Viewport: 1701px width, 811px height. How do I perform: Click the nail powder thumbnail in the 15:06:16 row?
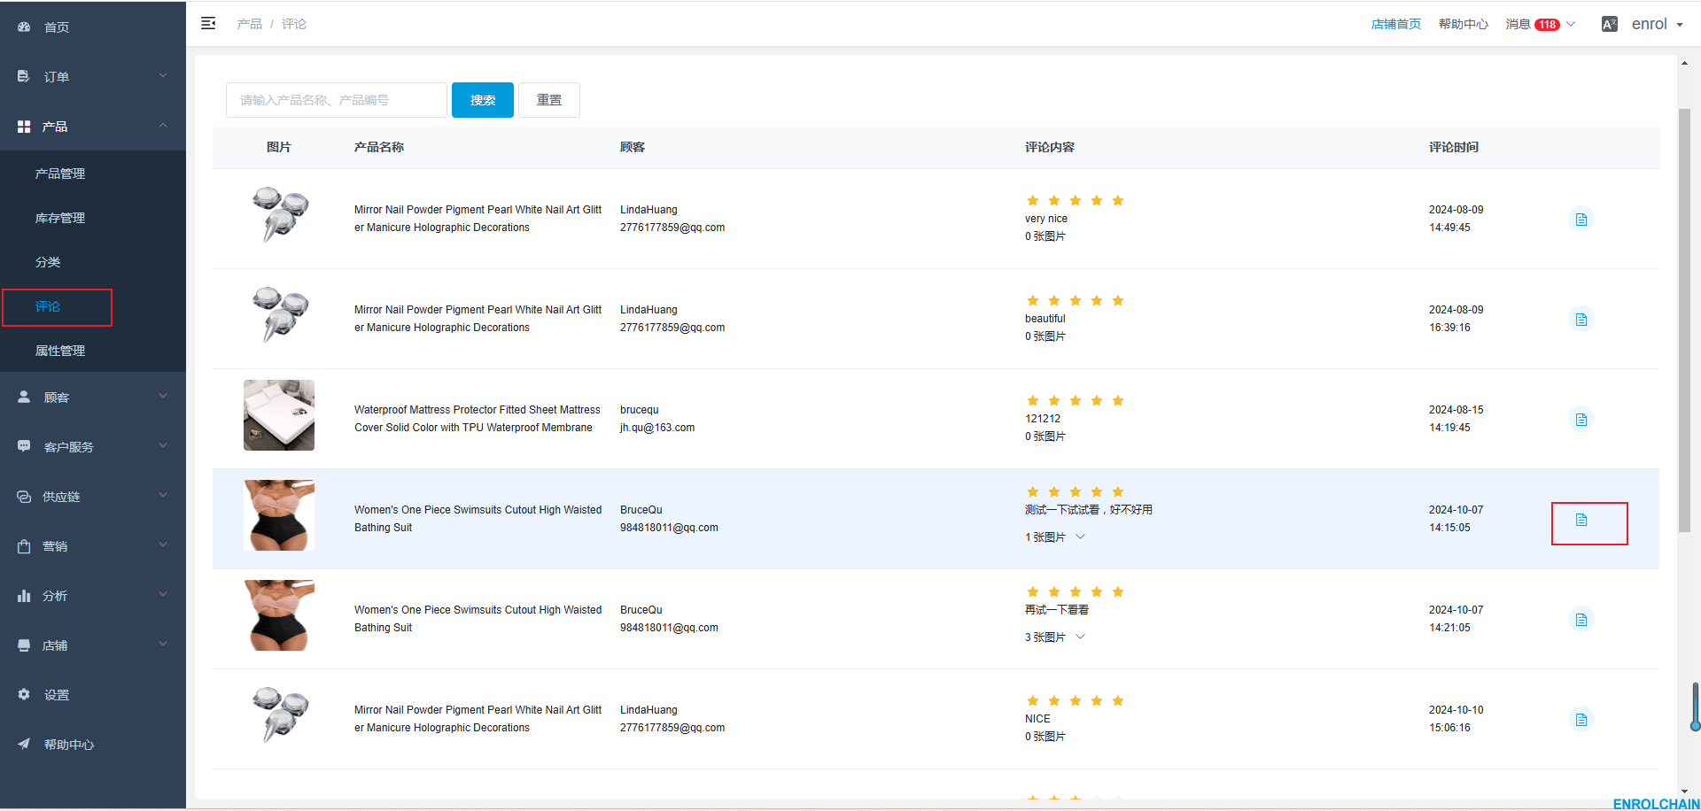(x=279, y=715)
